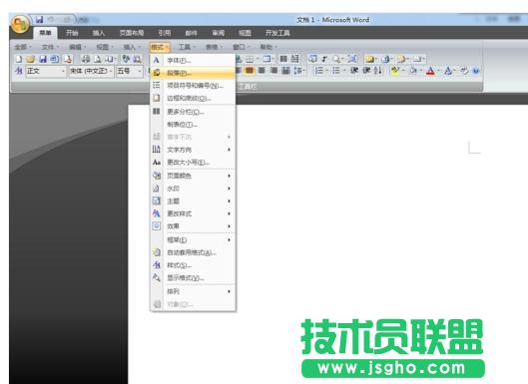Choose 制表位(T)... menu entry
The height and width of the screenshot is (384, 528).
193,125
